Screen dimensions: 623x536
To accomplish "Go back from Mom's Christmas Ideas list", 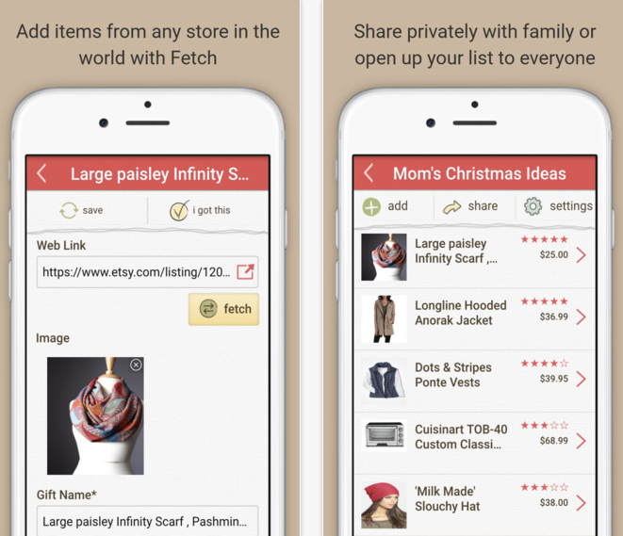I will [x=369, y=173].
